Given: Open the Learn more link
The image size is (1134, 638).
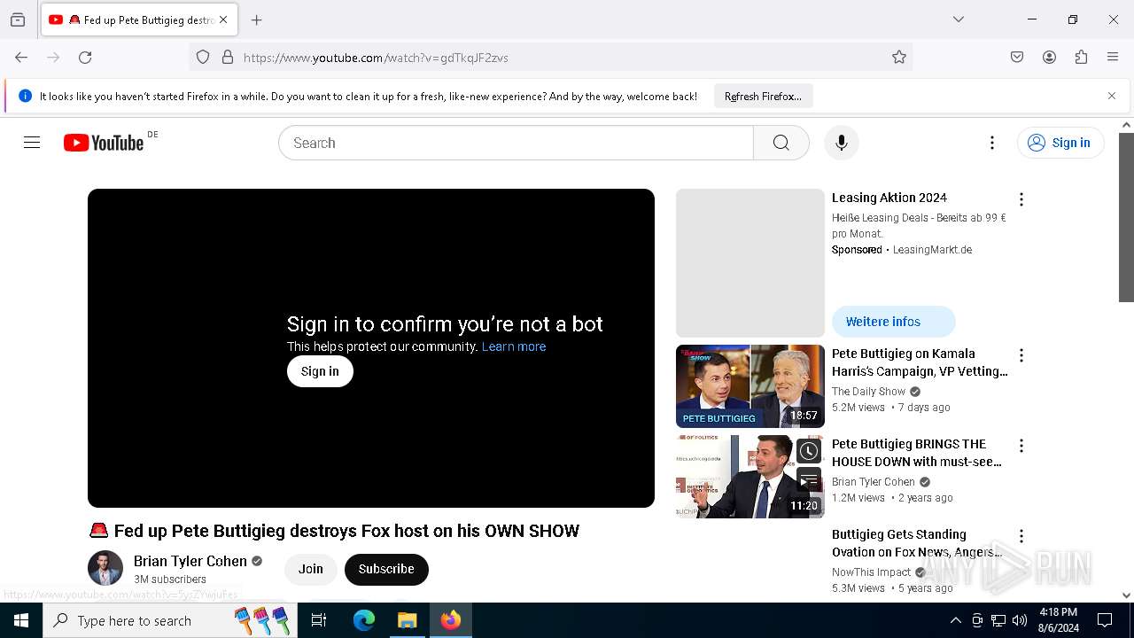Looking at the screenshot, I should click(514, 346).
